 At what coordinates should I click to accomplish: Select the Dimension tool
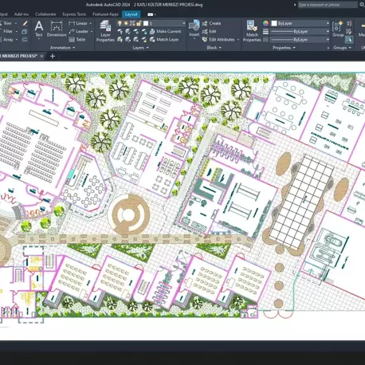[x=57, y=29]
